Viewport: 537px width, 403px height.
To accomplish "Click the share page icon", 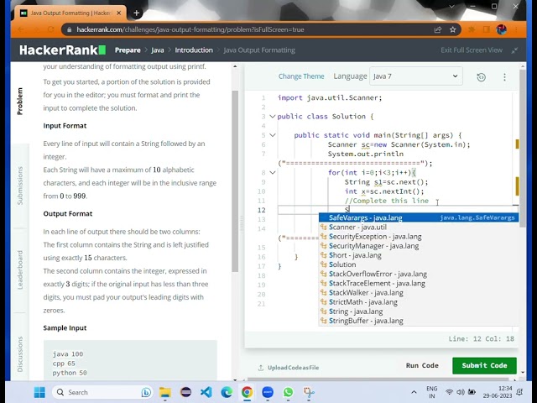I will coord(438,29).
